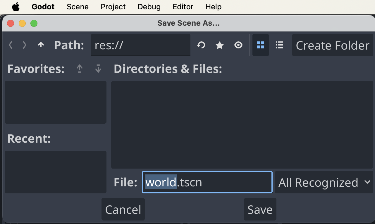The height and width of the screenshot is (224, 375).
Task: Open the All Recognized file type dropdown
Action: tap(324, 182)
